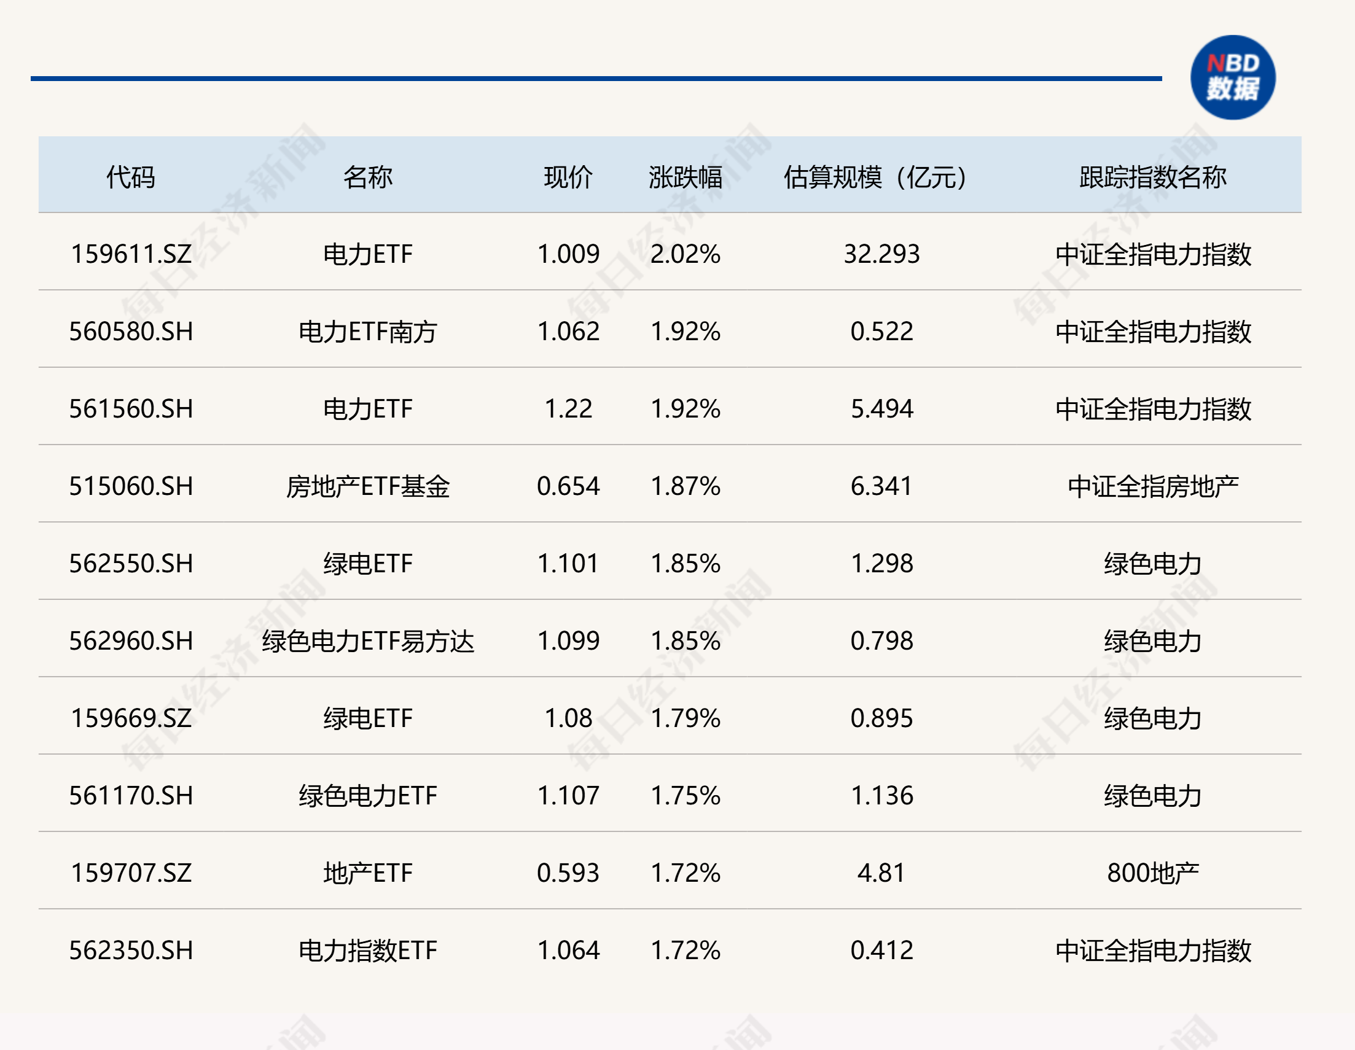The width and height of the screenshot is (1355, 1050).
Task: Click 绿色电力 in the 562550.SH row
Action: (x=1153, y=563)
